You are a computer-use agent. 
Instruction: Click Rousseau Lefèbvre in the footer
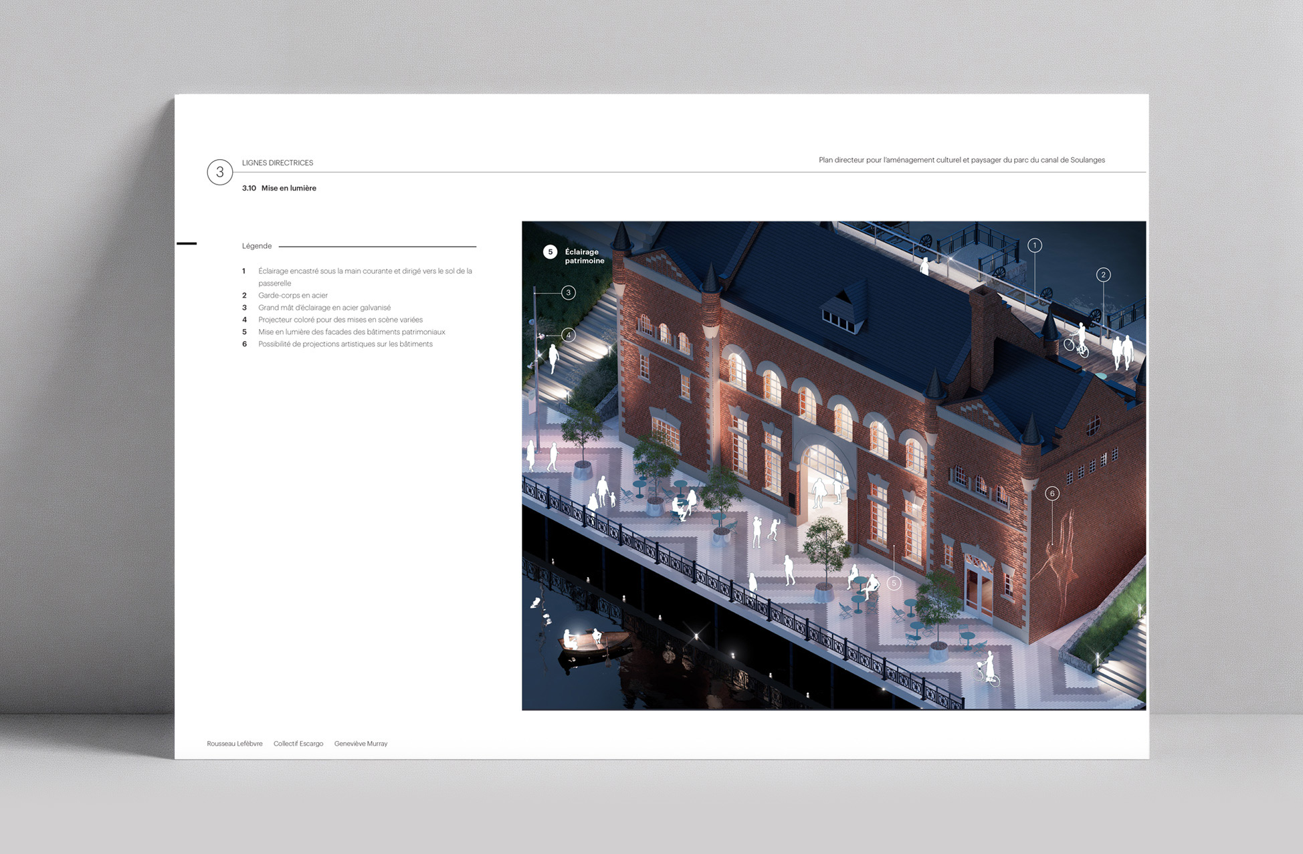pyautogui.click(x=234, y=744)
